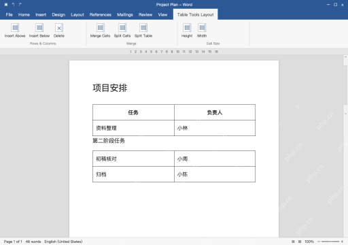
Task: Click the zoom slider in the status bar
Action: coord(330,242)
